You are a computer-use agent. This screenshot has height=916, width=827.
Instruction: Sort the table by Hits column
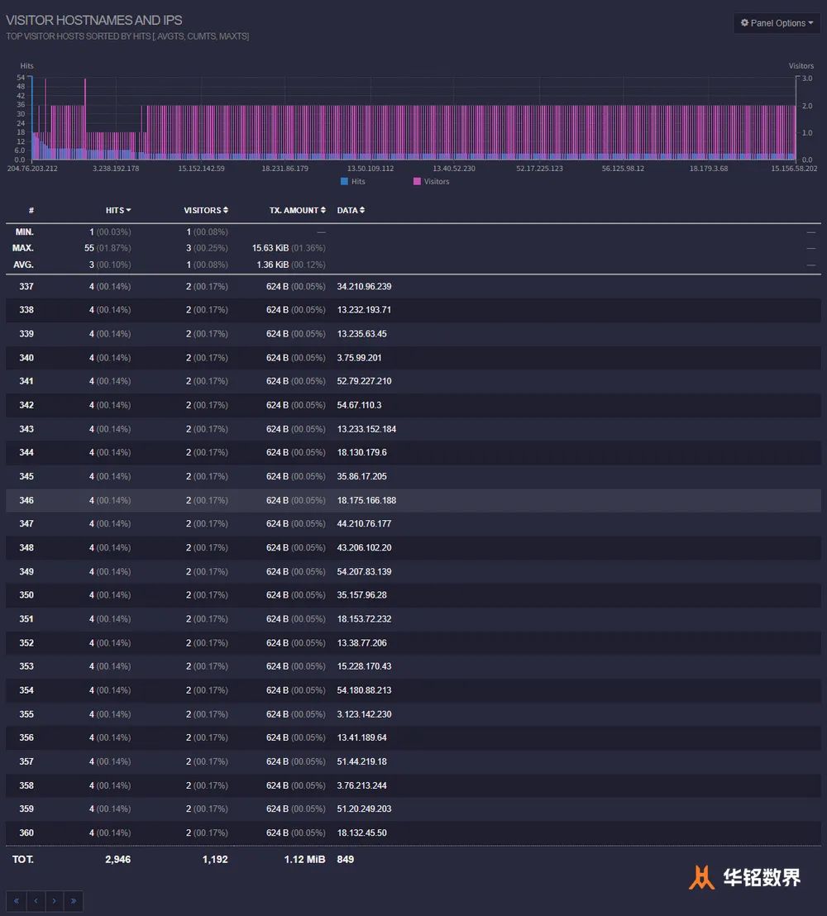[x=117, y=210]
